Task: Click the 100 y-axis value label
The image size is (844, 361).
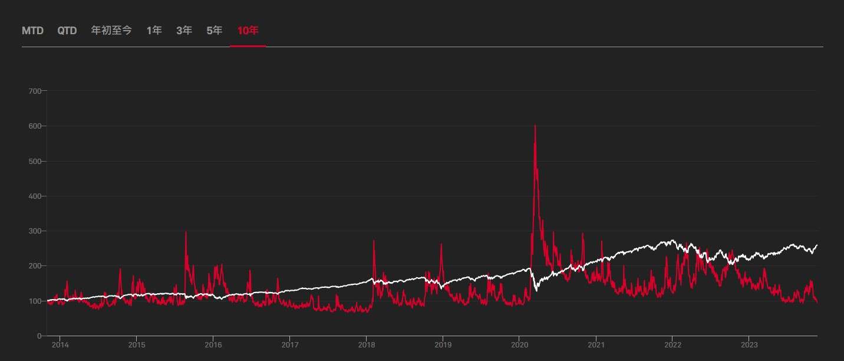Action: tap(35, 301)
